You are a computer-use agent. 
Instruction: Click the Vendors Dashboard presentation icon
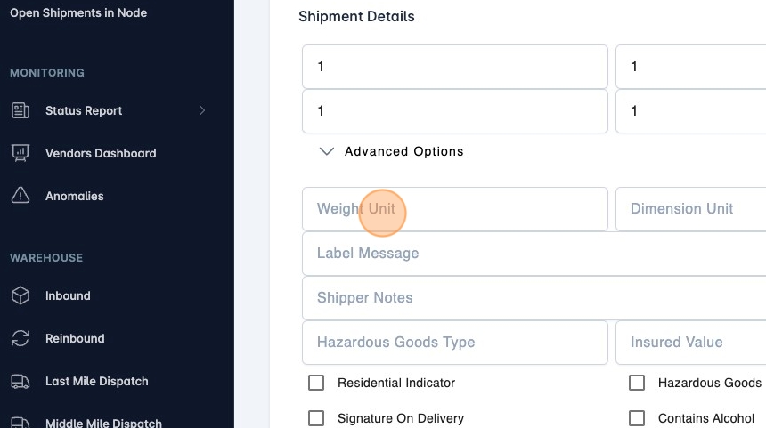coord(20,153)
